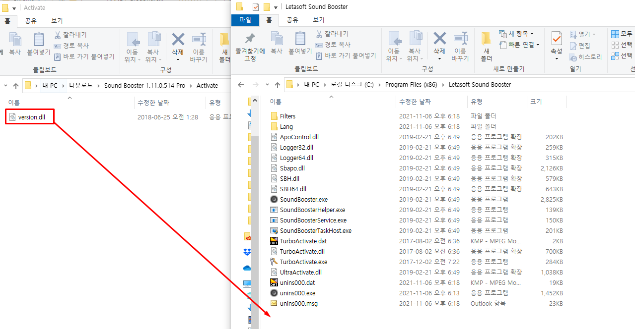Image resolution: width=635 pixels, height=329 pixels.
Task: Click 다운로드 breadcrumb in Activate window
Action: click(80, 86)
